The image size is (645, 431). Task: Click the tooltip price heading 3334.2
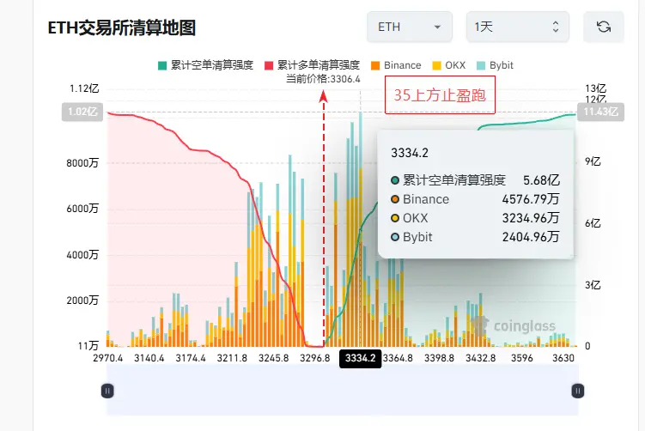[410, 154]
